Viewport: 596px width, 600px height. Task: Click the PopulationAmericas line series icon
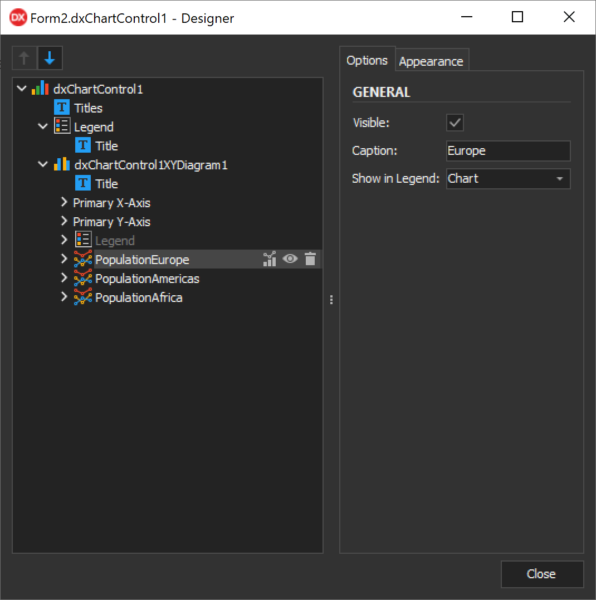(x=82, y=279)
